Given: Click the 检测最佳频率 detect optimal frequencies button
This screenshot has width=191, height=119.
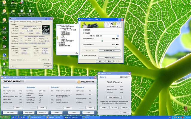Looking at the screenshot, I should click(x=110, y=51).
